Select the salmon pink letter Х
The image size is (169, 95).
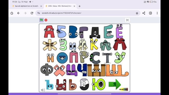[x=59, y=70]
